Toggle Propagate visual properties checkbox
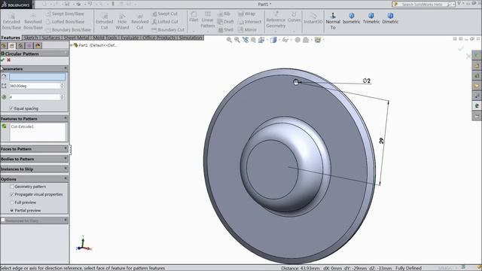The height and width of the screenshot is (271, 482). [12, 194]
